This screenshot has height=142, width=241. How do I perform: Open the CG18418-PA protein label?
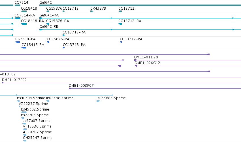[x=33, y=45]
